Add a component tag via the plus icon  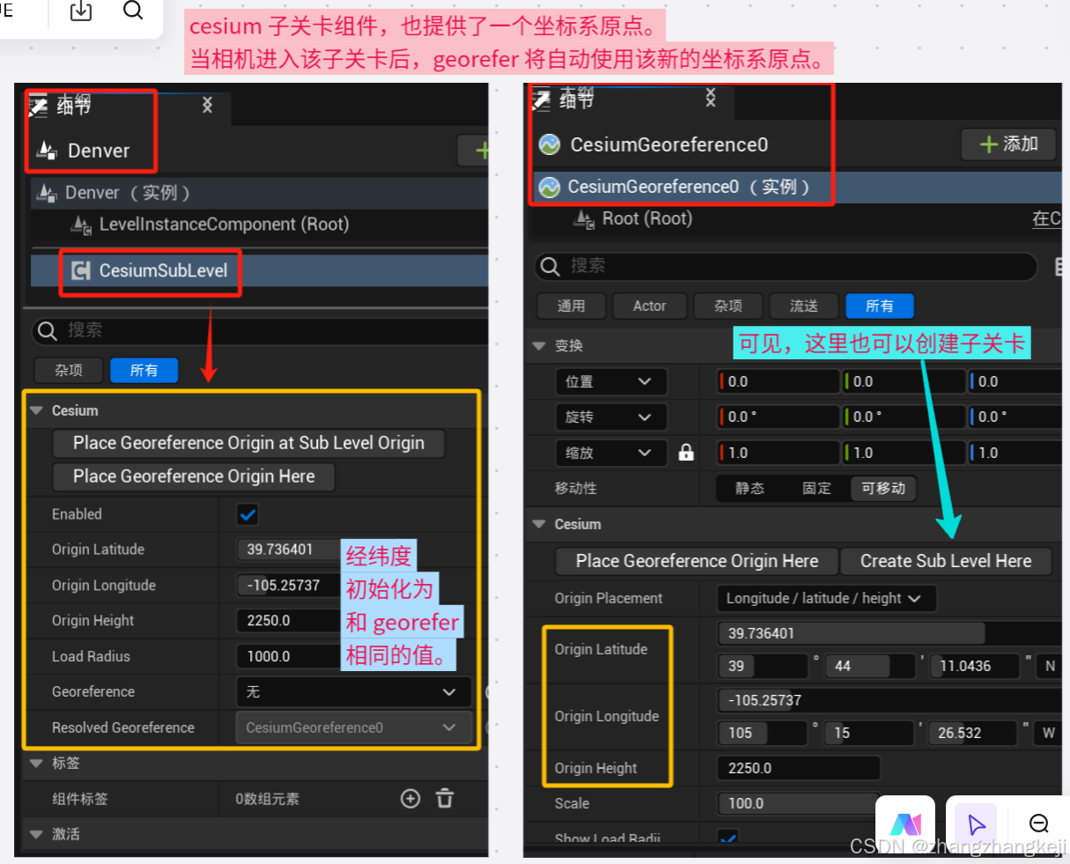pyautogui.click(x=410, y=798)
